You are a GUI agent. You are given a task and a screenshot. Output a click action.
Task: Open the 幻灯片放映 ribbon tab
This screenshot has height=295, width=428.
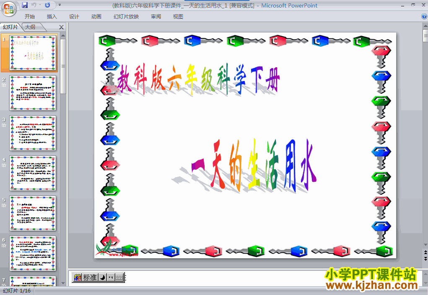(x=126, y=17)
